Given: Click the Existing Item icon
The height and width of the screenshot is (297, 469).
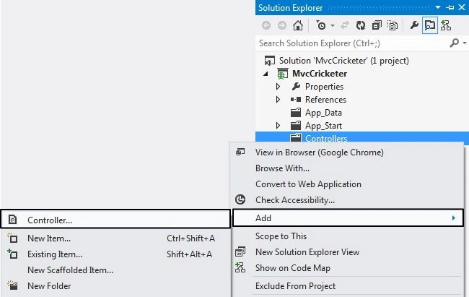Looking at the screenshot, I should (x=12, y=254).
